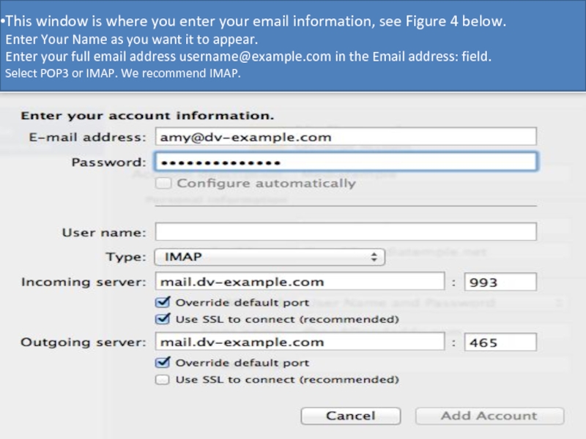
Task: Click the Add Account button
Action: (489, 416)
